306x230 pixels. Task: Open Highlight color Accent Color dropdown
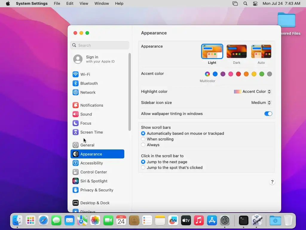coord(252,92)
